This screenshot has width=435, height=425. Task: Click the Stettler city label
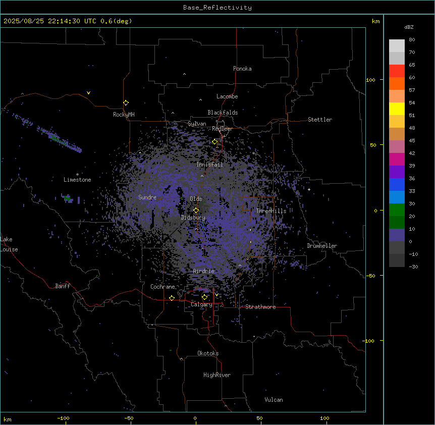(320, 120)
